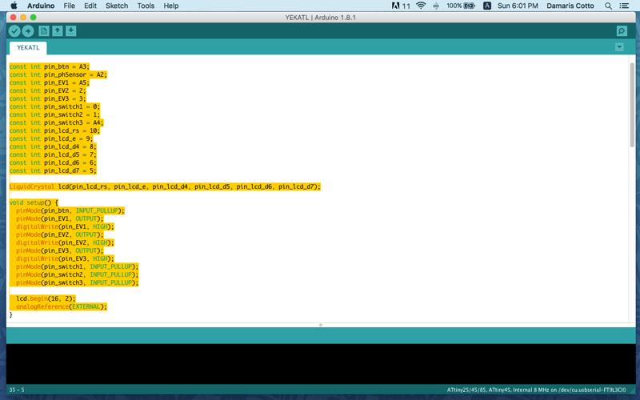Click 'pinMode(pin_switch1, INPUT_PULLUP);' line
The width and height of the screenshot is (640, 400).
77,266
